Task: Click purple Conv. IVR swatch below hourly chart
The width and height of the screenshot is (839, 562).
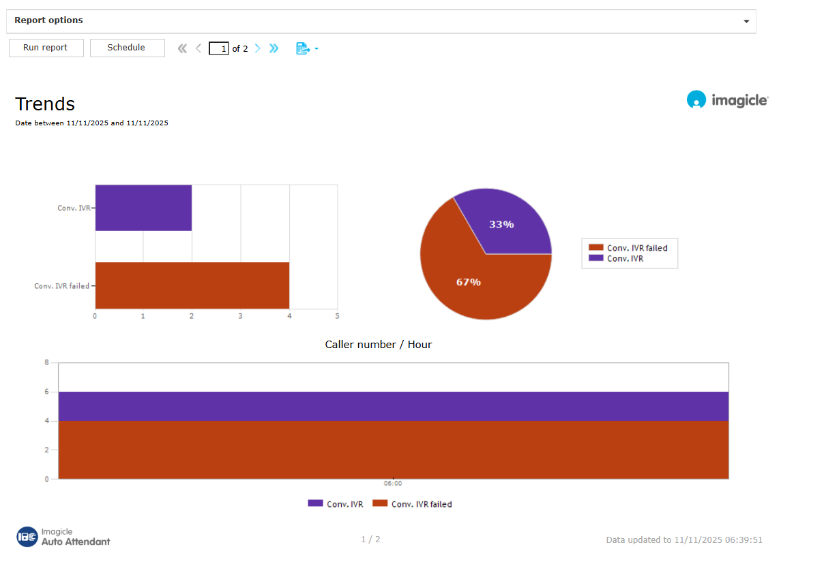Action: 315,503
